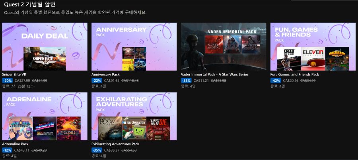The width and height of the screenshot is (358, 160).
Task: Click the Quest 2 기념일 할인 heading
Action: 30,4
